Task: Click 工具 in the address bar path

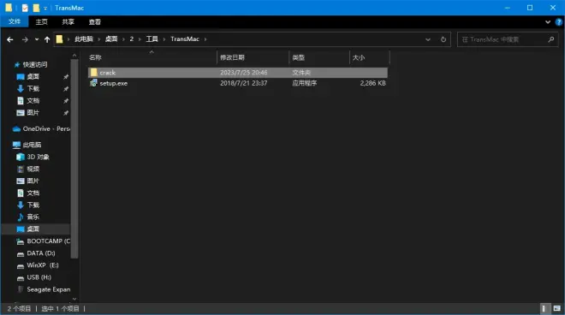Action: 152,39
